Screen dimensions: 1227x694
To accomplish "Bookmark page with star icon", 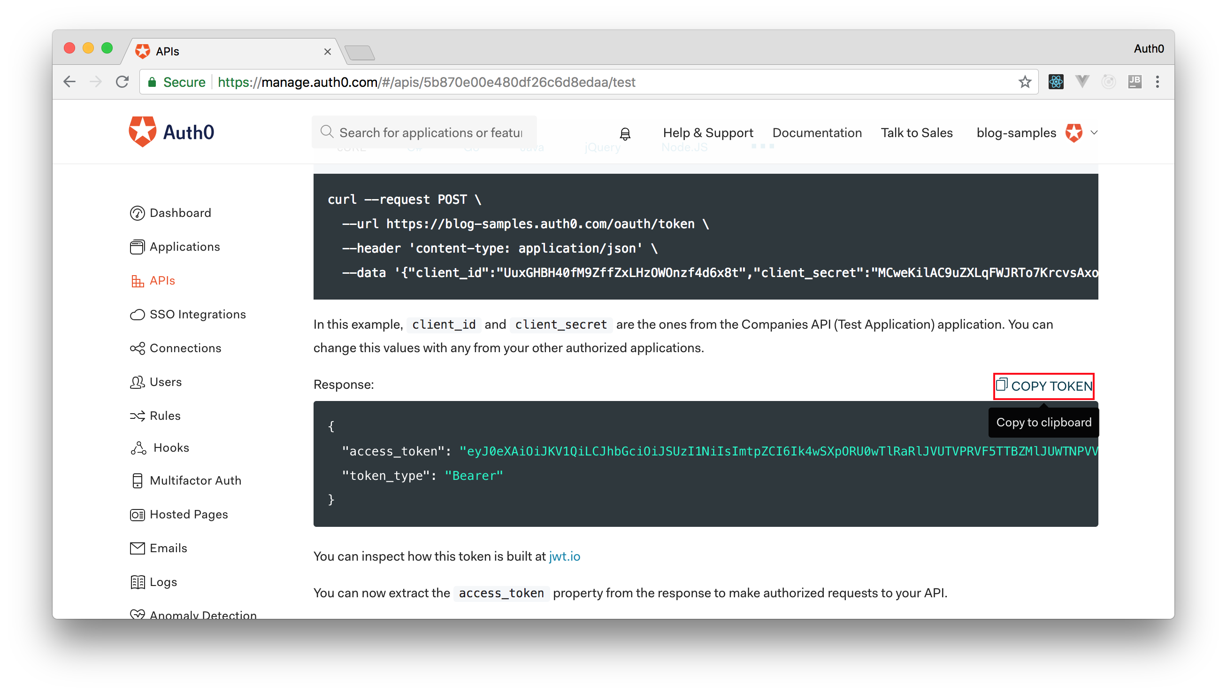I will (x=1025, y=82).
